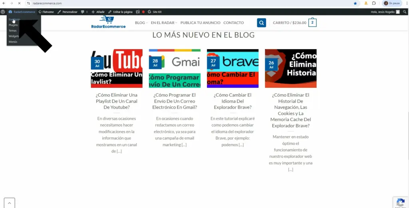Click the red Yoast status indicator
Image resolution: width=409 pixels, height=208 pixels.
click(x=143, y=12)
